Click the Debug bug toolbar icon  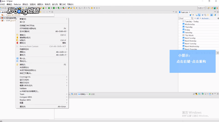(49, 8)
